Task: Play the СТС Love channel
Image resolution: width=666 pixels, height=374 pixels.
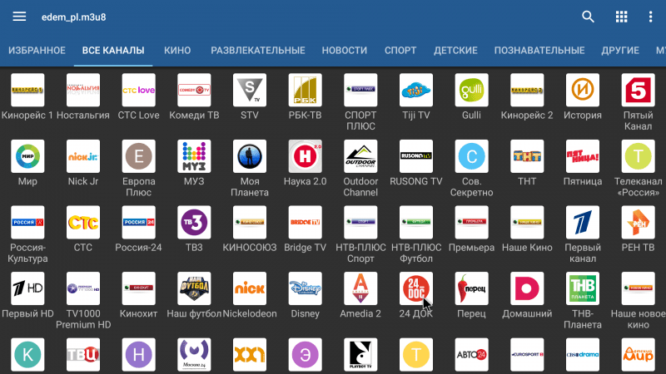Action: 138,90
